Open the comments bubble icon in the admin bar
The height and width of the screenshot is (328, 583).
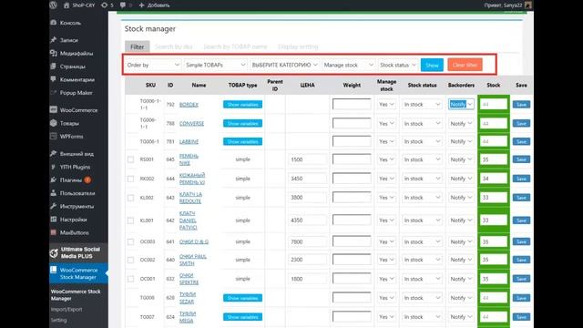pos(123,5)
